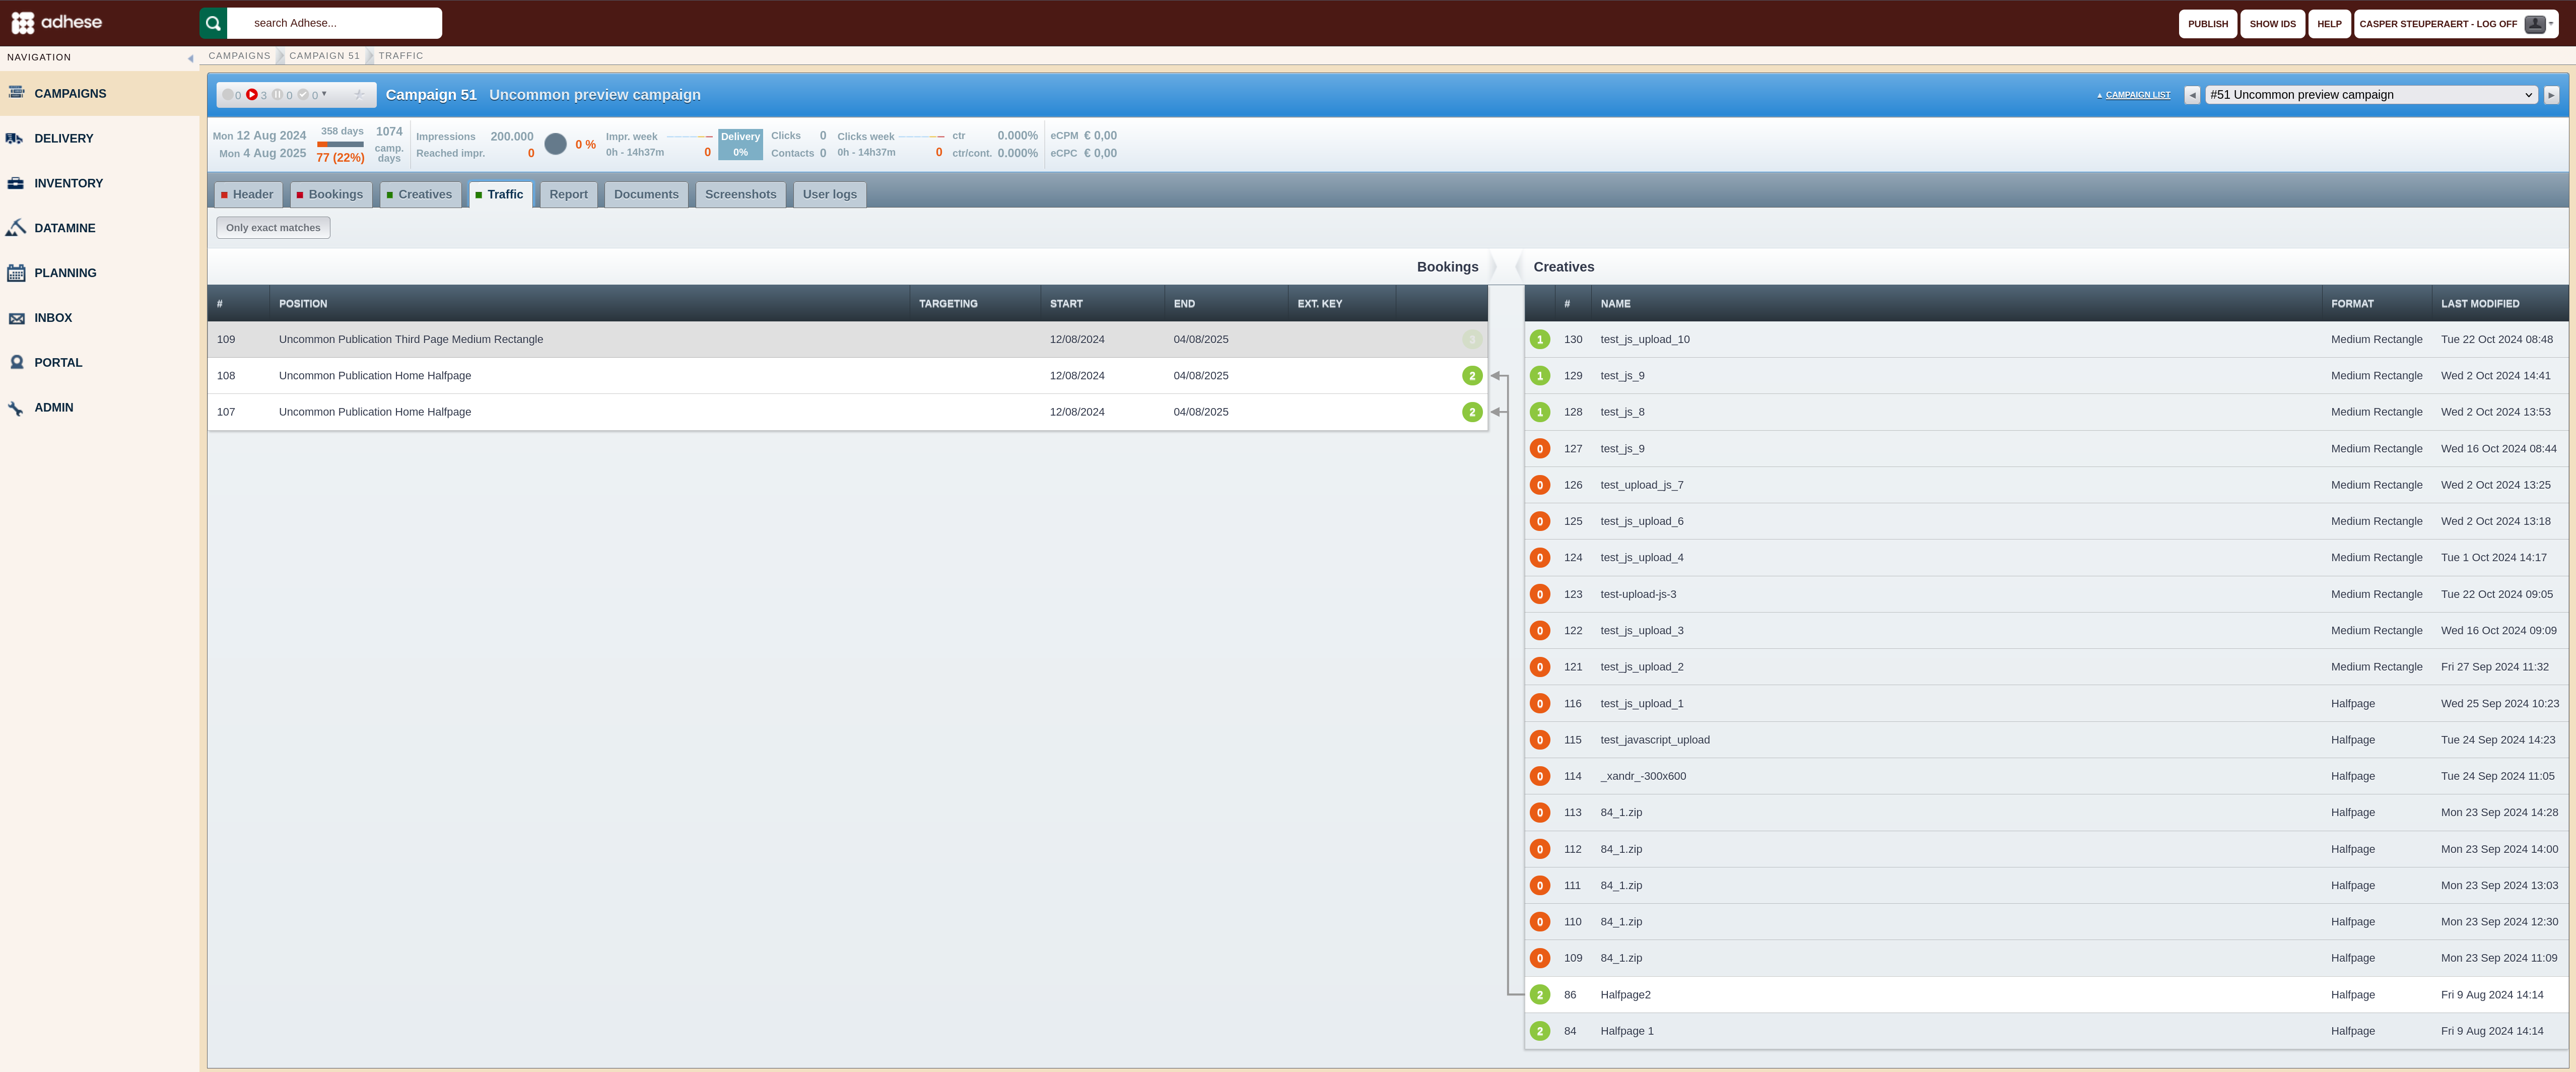The image size is (2576, 1072).
Task: Switch to the Creatives tab
Action: pyautogui.click(x=420, y=194)
